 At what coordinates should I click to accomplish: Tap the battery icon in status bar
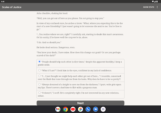pyautogui.click(x=157, y=2)
